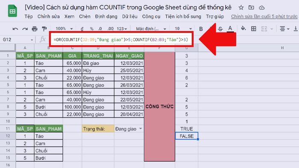The width and height of the screenshot is (299, 168).
Task: Open the Trợ giúp menu
Action: (x=215, y=17)
